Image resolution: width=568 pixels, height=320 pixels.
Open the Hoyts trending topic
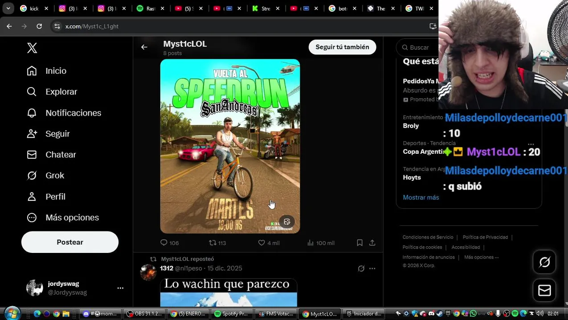tap(412, 177)
